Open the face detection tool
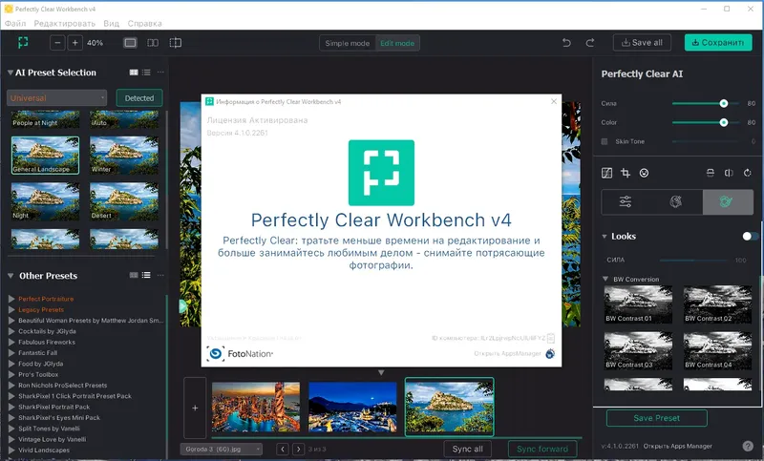 click(x=644, y=173)
